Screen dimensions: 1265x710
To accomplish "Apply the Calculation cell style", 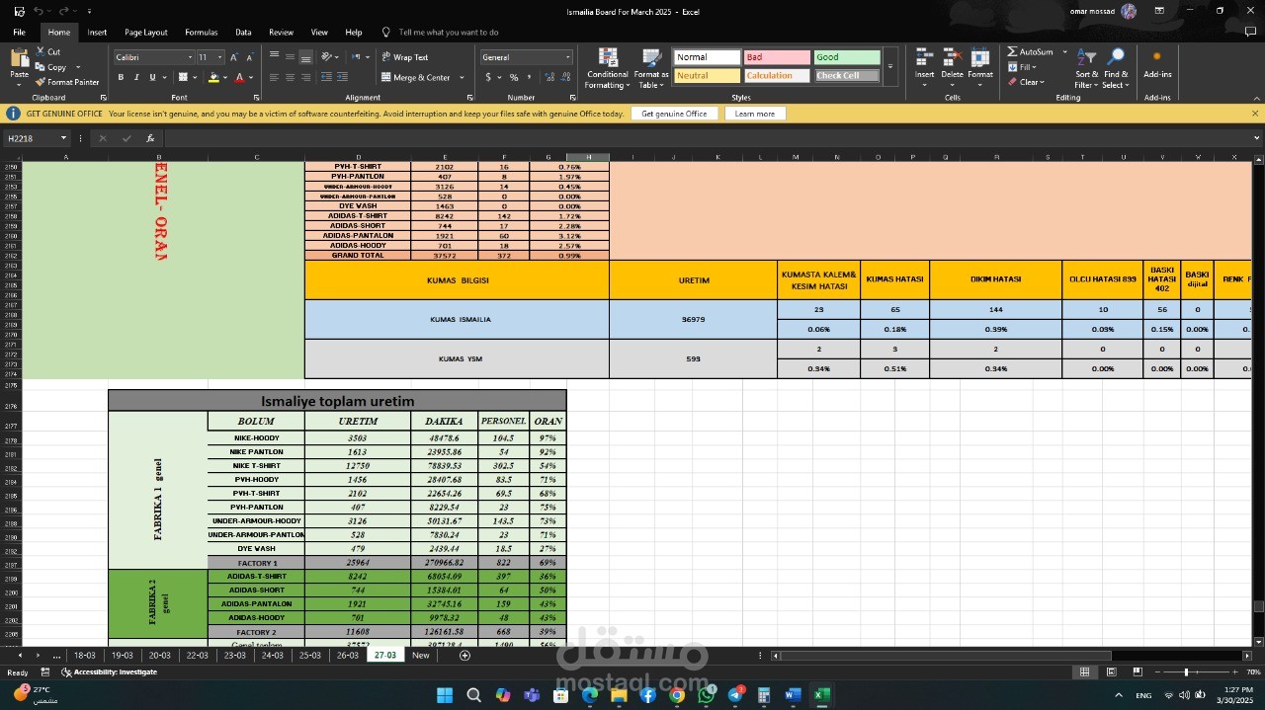I will tap(777, 75).
